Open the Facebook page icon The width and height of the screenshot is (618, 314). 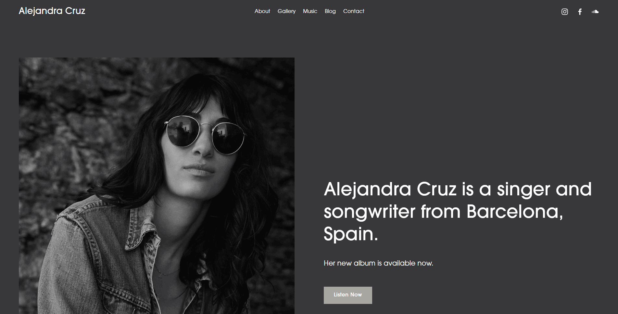[580, 12]
